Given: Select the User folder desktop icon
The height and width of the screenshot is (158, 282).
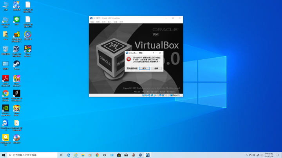Looking at the screenshot, I should (5, 36).
